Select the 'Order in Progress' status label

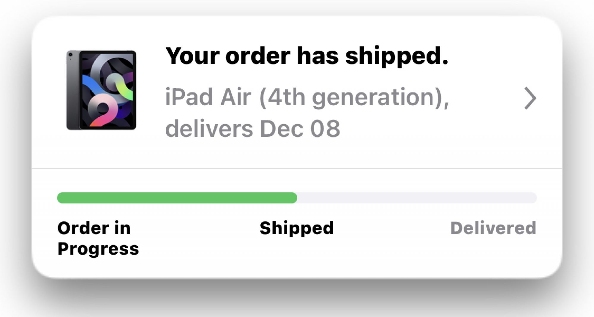coord(98,238)
